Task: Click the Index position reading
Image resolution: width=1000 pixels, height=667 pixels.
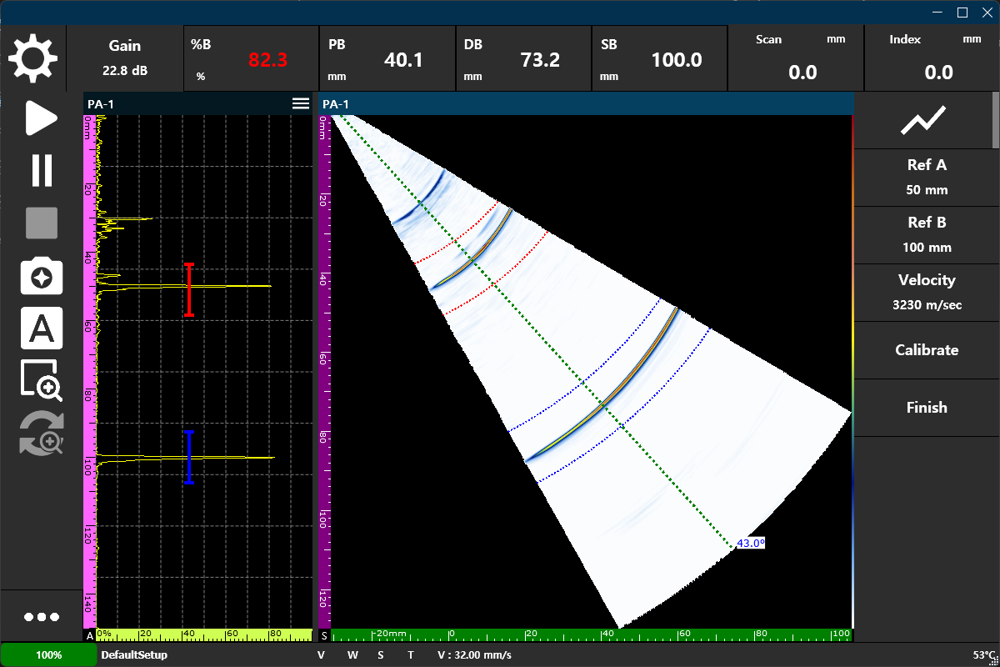Action: pyautogui.click(x=932, y=58)
